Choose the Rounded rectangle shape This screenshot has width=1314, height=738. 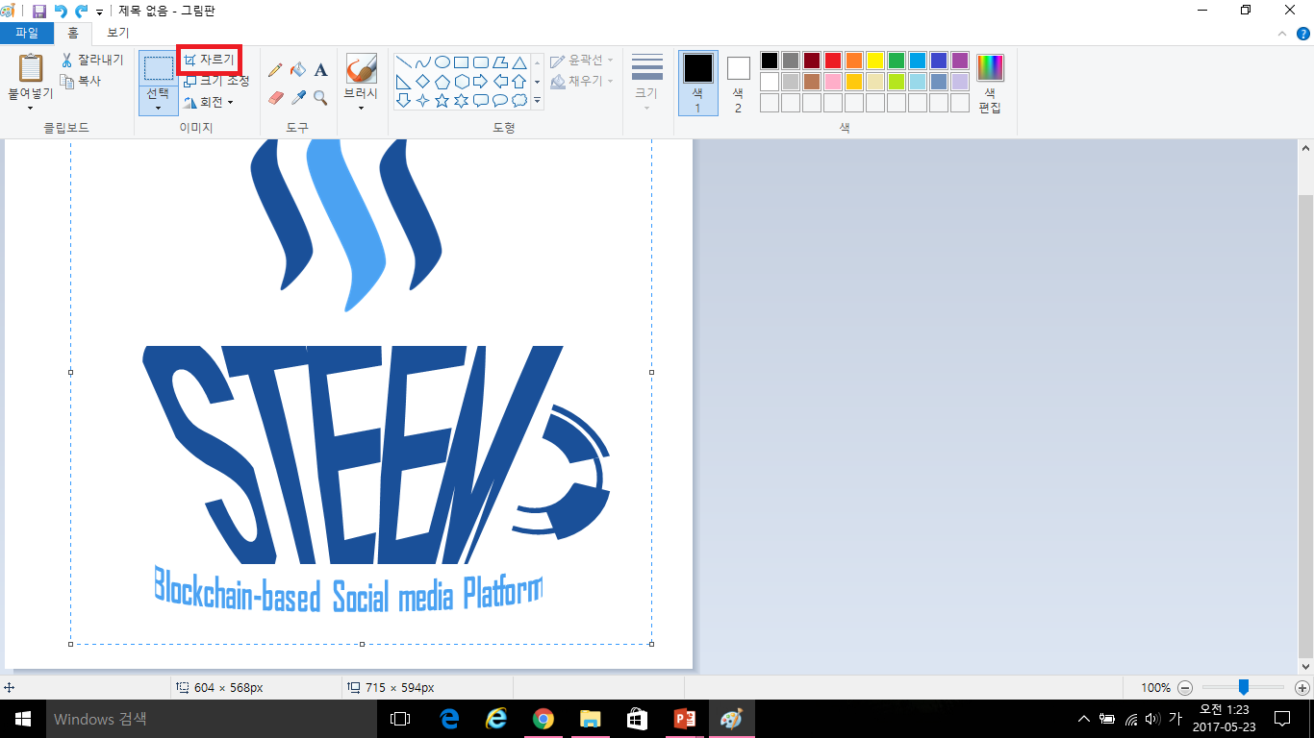(x=480, y=62)
